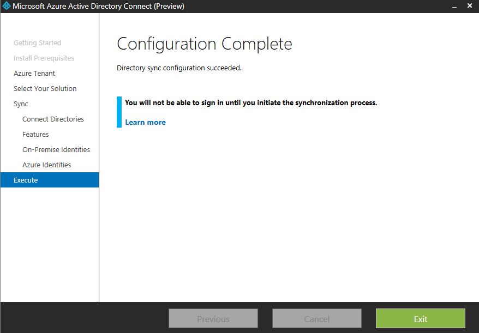This screenshot has width=479, height=333.
Task: Click the Azure AD Connect title bar icon
Action: click(x=7, y=7)
